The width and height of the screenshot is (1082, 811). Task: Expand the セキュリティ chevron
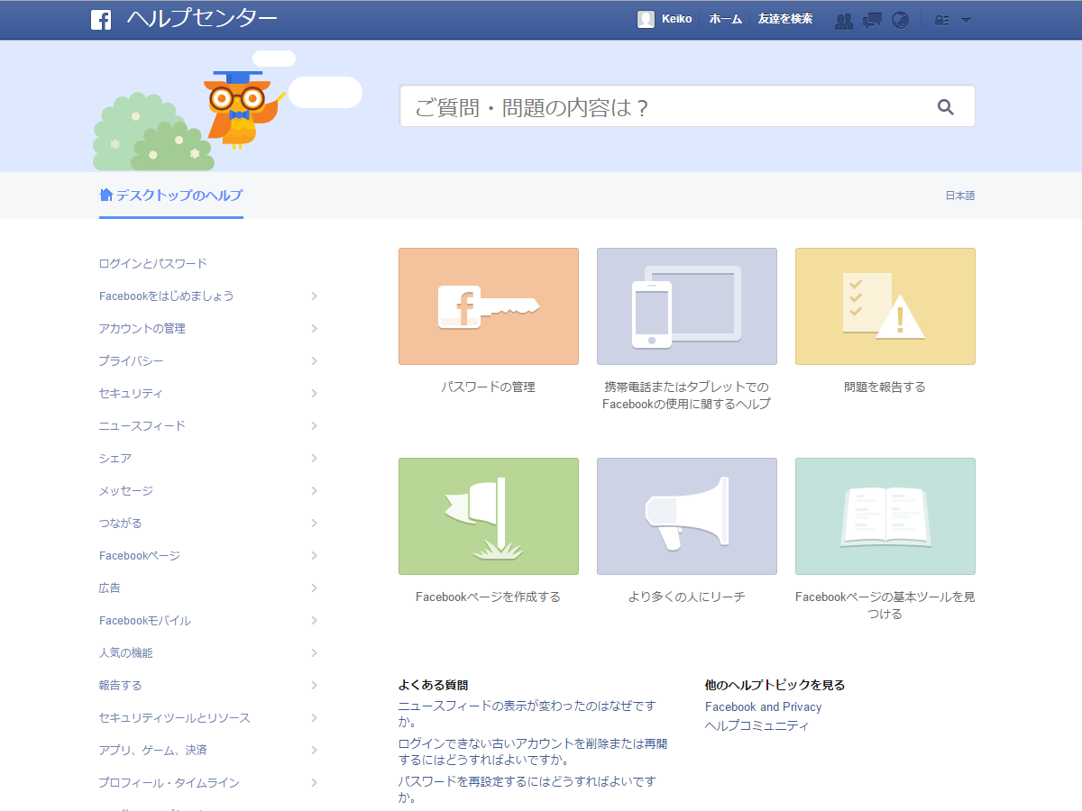tap(314, 393)
